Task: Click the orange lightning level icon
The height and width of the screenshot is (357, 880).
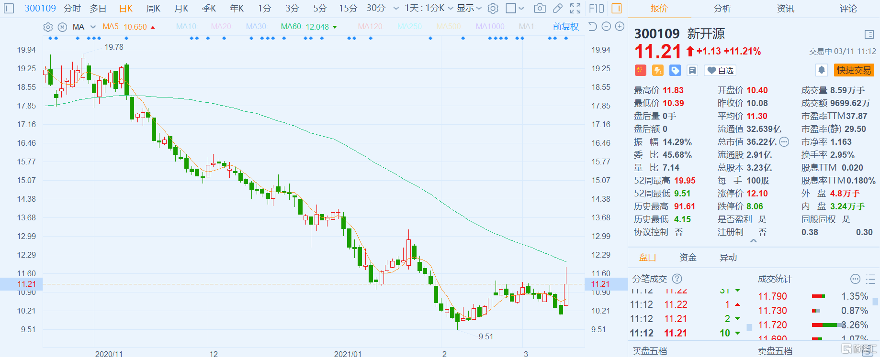Action: [658, 70]
